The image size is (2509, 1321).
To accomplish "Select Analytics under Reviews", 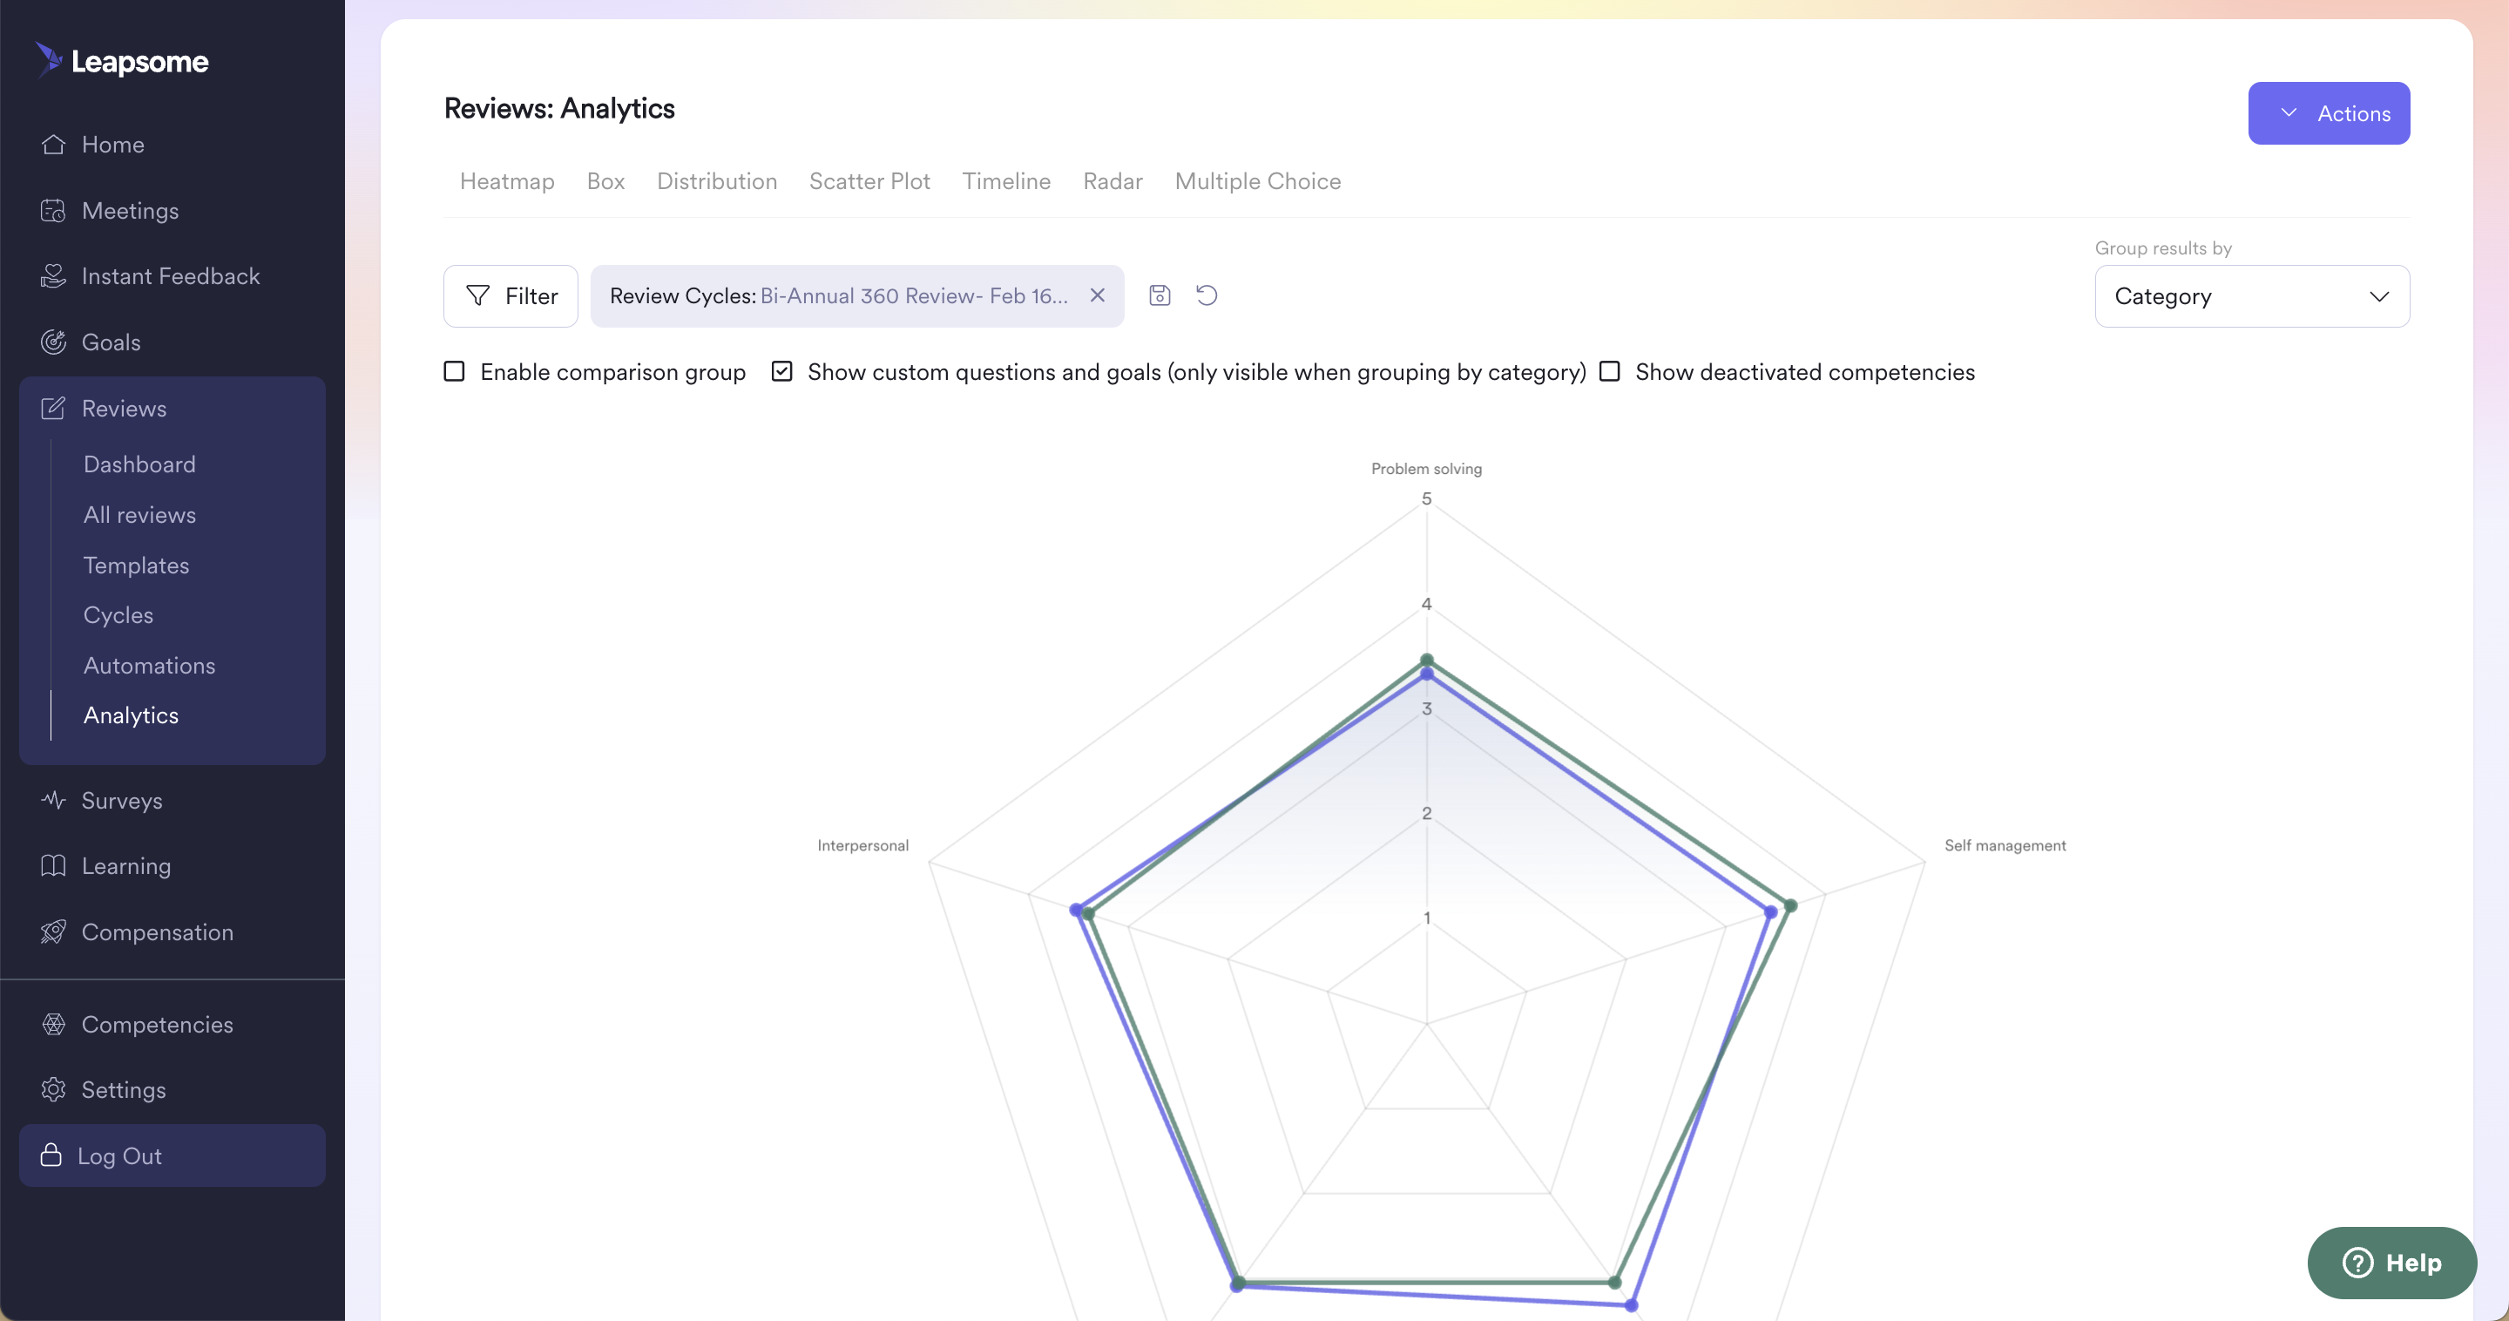I will tap(132, 715).
